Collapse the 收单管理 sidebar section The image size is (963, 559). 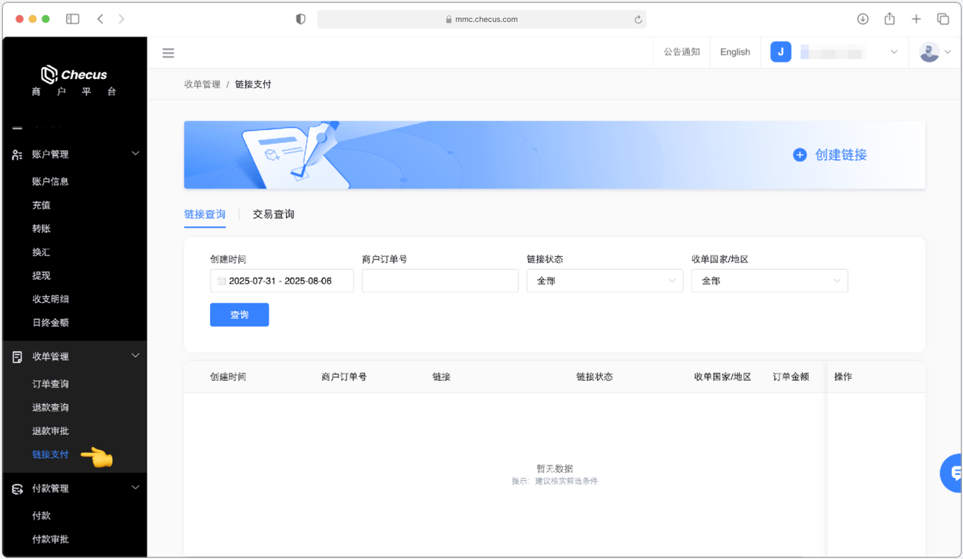[x=135, y=356]
